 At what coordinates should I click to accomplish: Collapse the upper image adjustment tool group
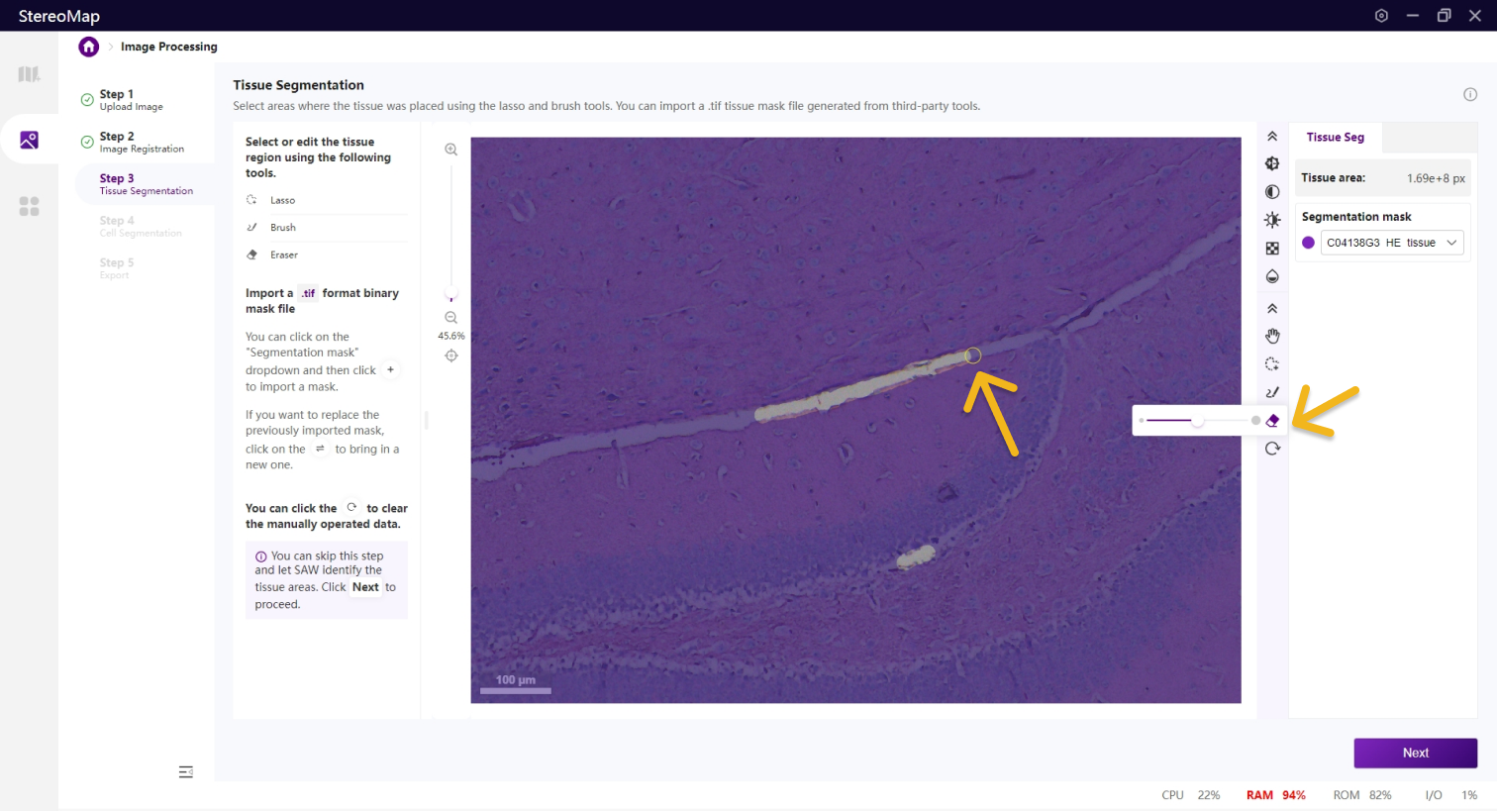tap(1272, 137)
